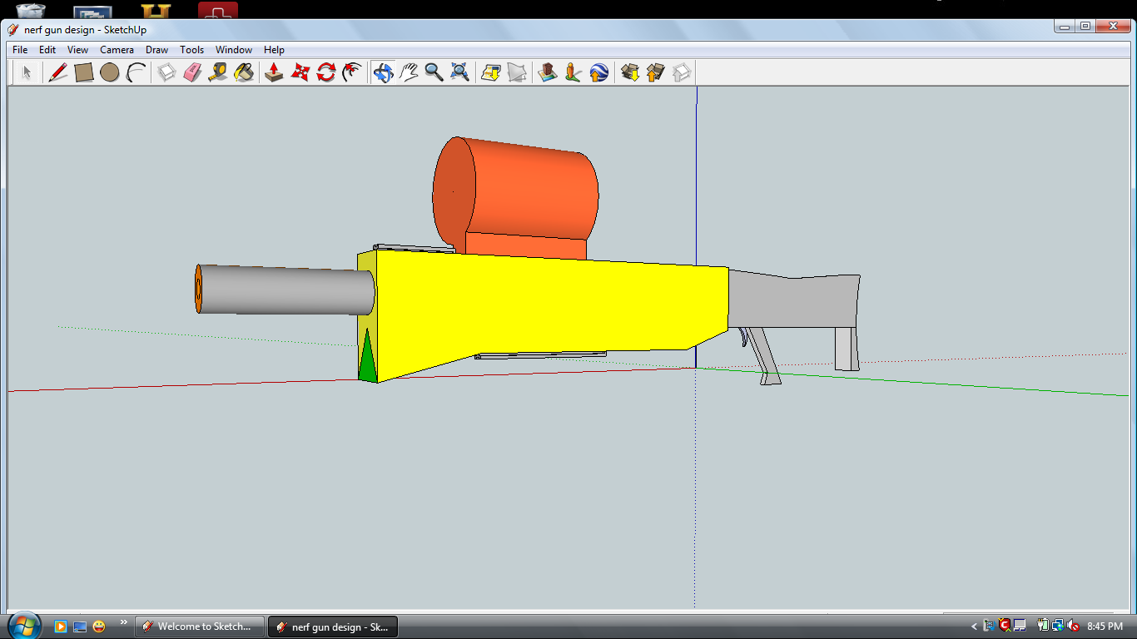Screen dimensions: 1137x639
Task: Open the Help menu
Action: [274, 50]
